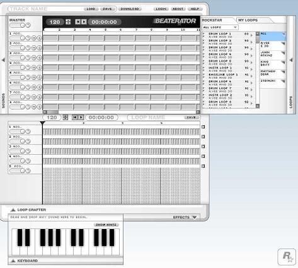The image size is (298, 268).
Task: Open the Help button
Action: click(x=195, y=9)
